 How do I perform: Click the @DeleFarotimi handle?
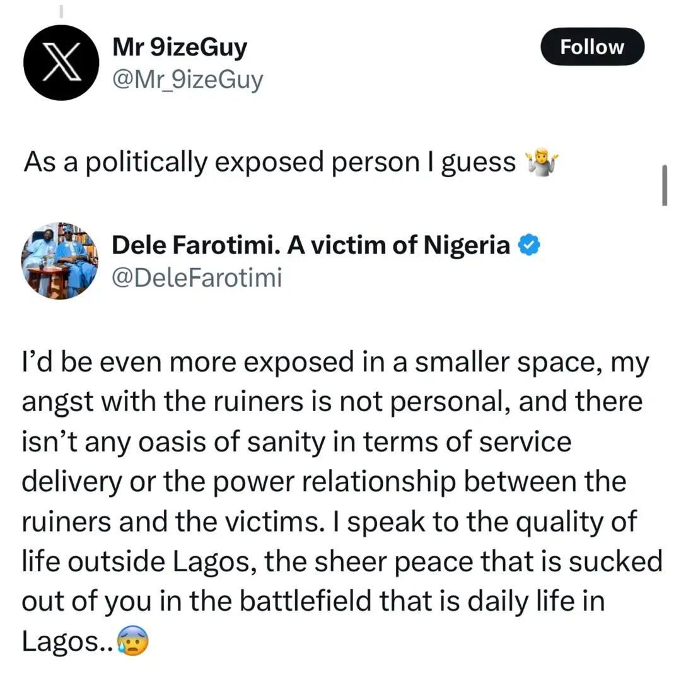click(x=196, y=277)
